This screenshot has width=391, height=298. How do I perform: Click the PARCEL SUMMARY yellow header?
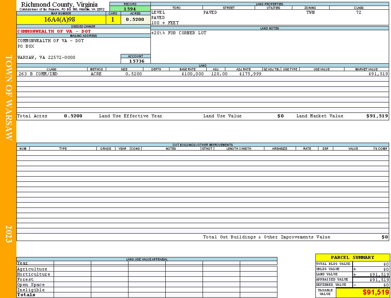point(352,257)
